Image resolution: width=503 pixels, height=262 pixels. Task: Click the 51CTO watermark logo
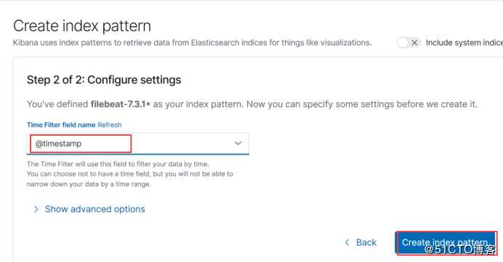[x=460, y=250]
